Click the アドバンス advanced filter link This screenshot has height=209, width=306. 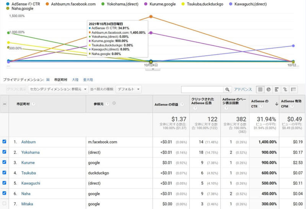[x=243, y=89]
